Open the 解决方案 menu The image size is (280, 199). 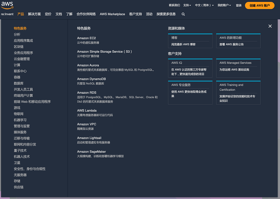(34, 14)
